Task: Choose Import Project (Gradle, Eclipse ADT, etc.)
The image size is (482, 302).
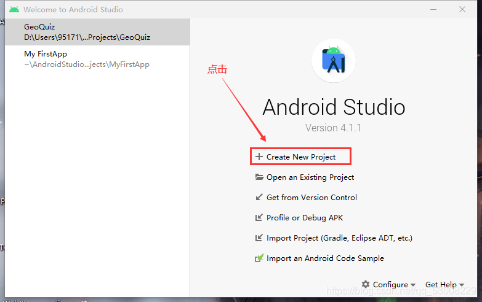Action: (339, 238)
